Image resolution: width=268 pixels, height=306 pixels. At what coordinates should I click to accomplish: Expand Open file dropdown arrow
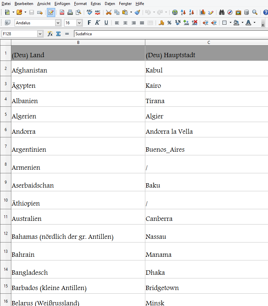point(25,12)
